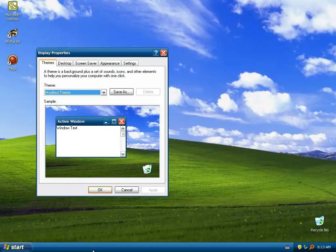
Task: Open the Appearance tab
Action: pyautogui.click(x=110, y=63)
